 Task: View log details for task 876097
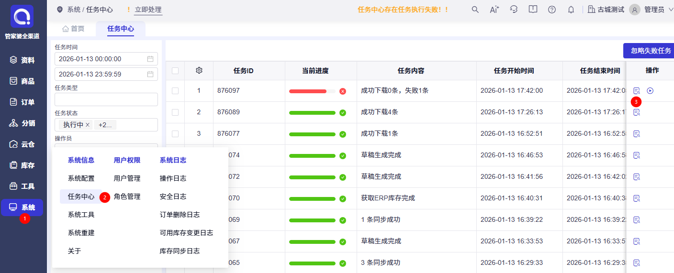(636, 90)
